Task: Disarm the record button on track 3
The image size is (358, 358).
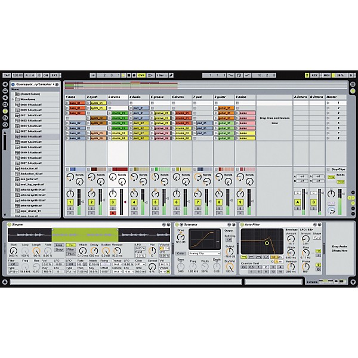Action: coord(113,213)
